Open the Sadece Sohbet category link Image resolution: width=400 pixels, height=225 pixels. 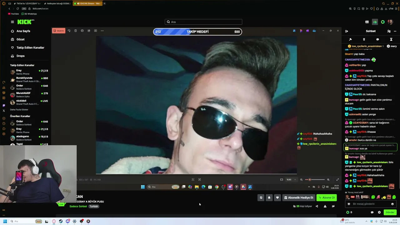[x=78, y=206]
